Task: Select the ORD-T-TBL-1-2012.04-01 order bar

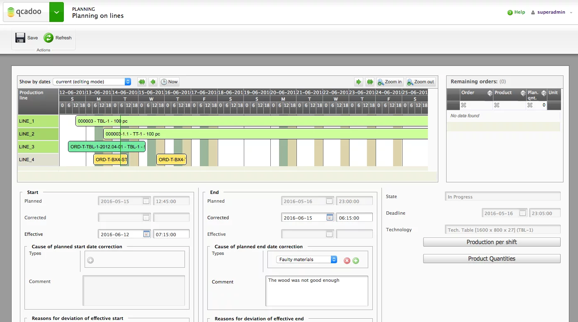Action: click(107, 147)
